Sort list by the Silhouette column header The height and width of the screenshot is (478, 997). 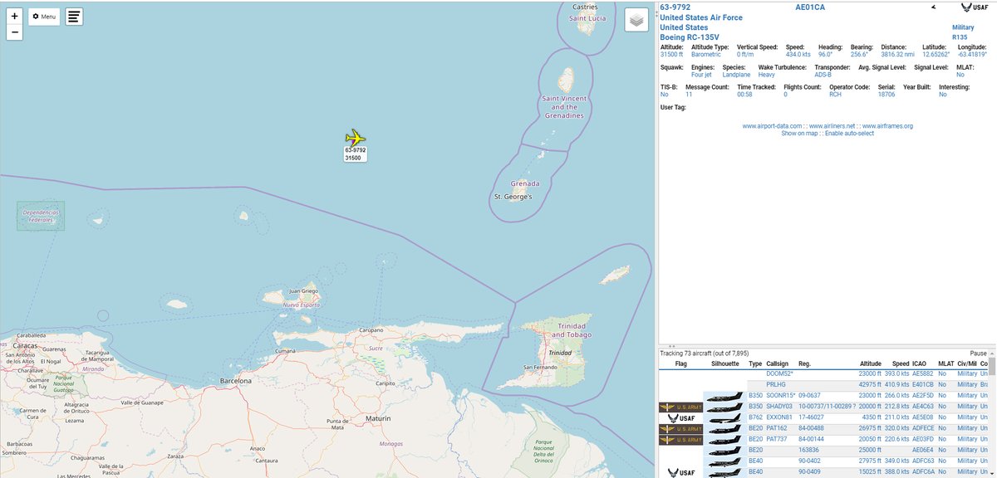tap(724, 364)
